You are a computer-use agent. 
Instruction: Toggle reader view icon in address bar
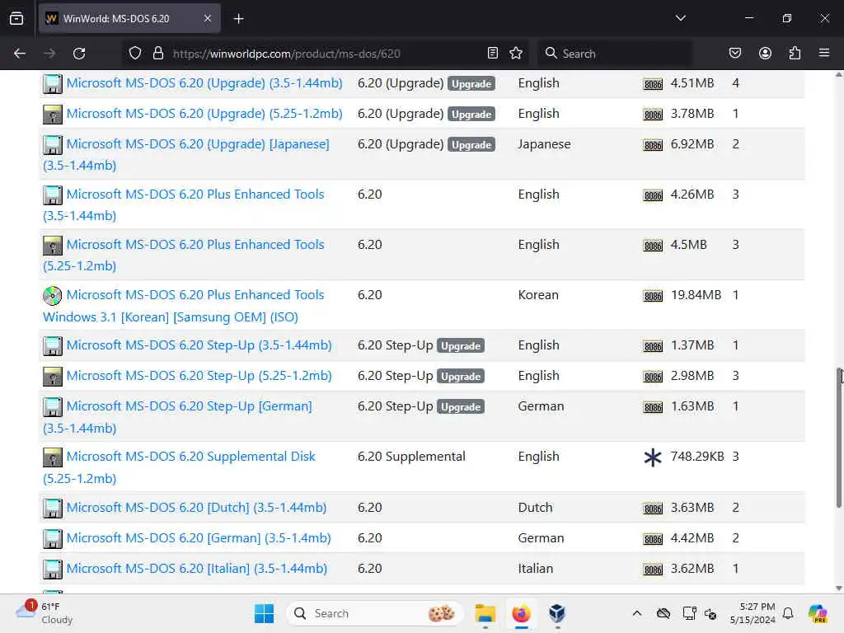(x=493, y=54)
